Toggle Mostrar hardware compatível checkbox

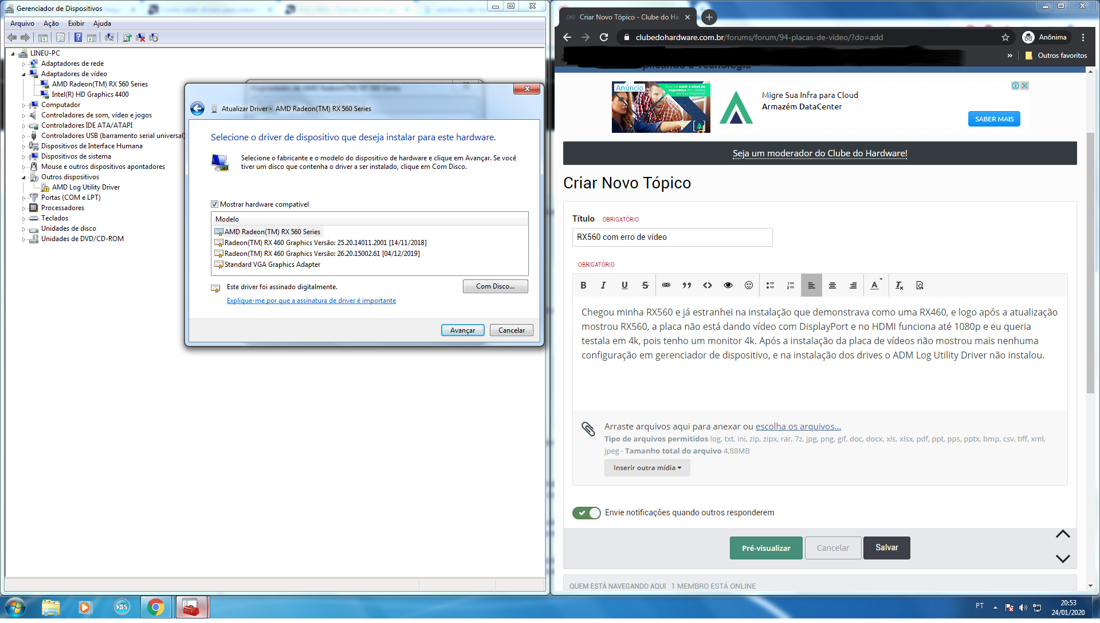(x=215, y=204)
